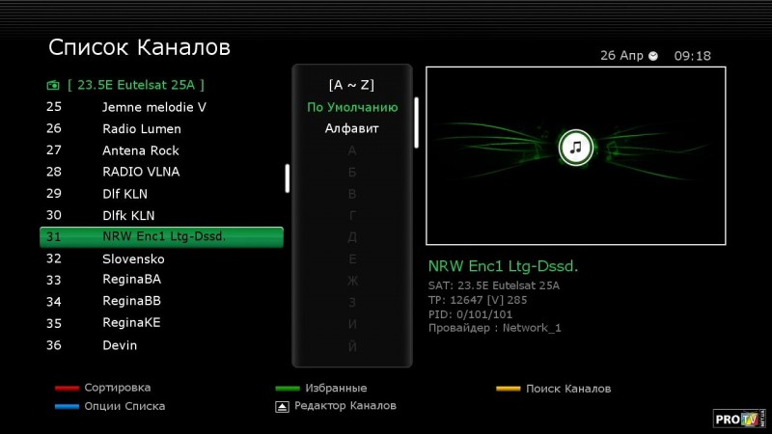Choose Алфавит sorting option
The width and height of the screenshot is (772, 434).
pyautogui.click(x=351, y=128)
